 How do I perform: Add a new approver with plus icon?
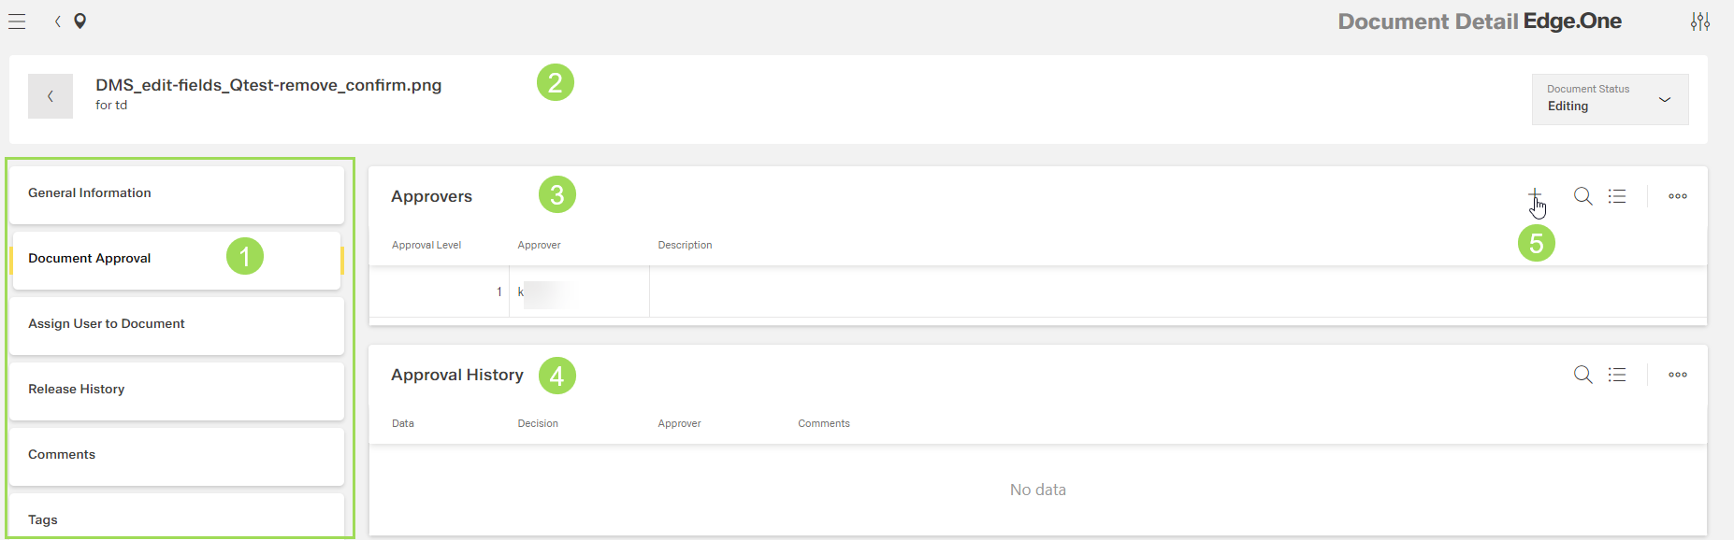click(x=1535, y=194)
